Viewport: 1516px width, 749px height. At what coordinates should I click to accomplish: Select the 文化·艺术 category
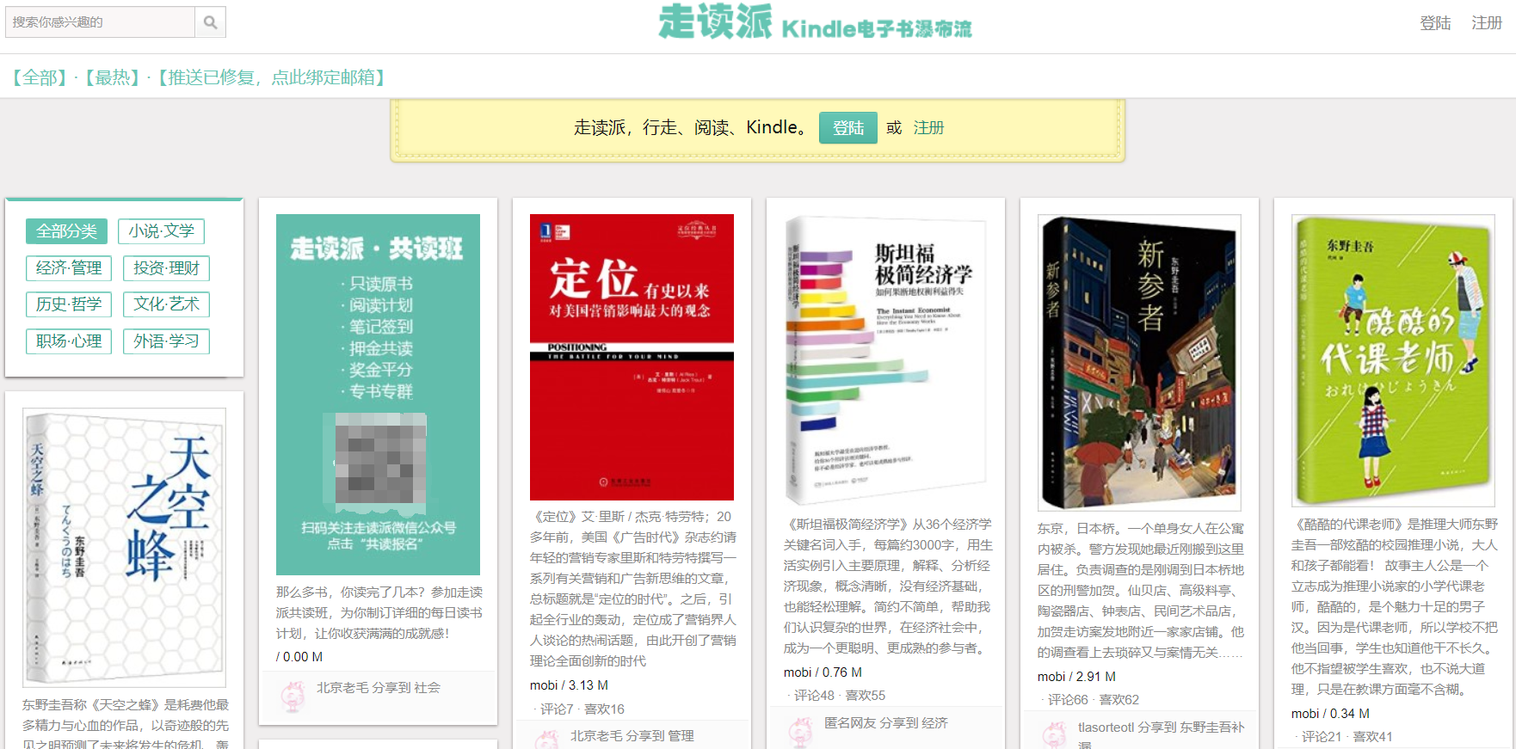(166, 304)
